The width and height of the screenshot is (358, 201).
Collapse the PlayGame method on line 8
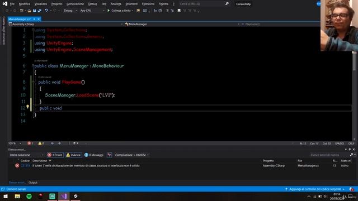click(33, 82)
